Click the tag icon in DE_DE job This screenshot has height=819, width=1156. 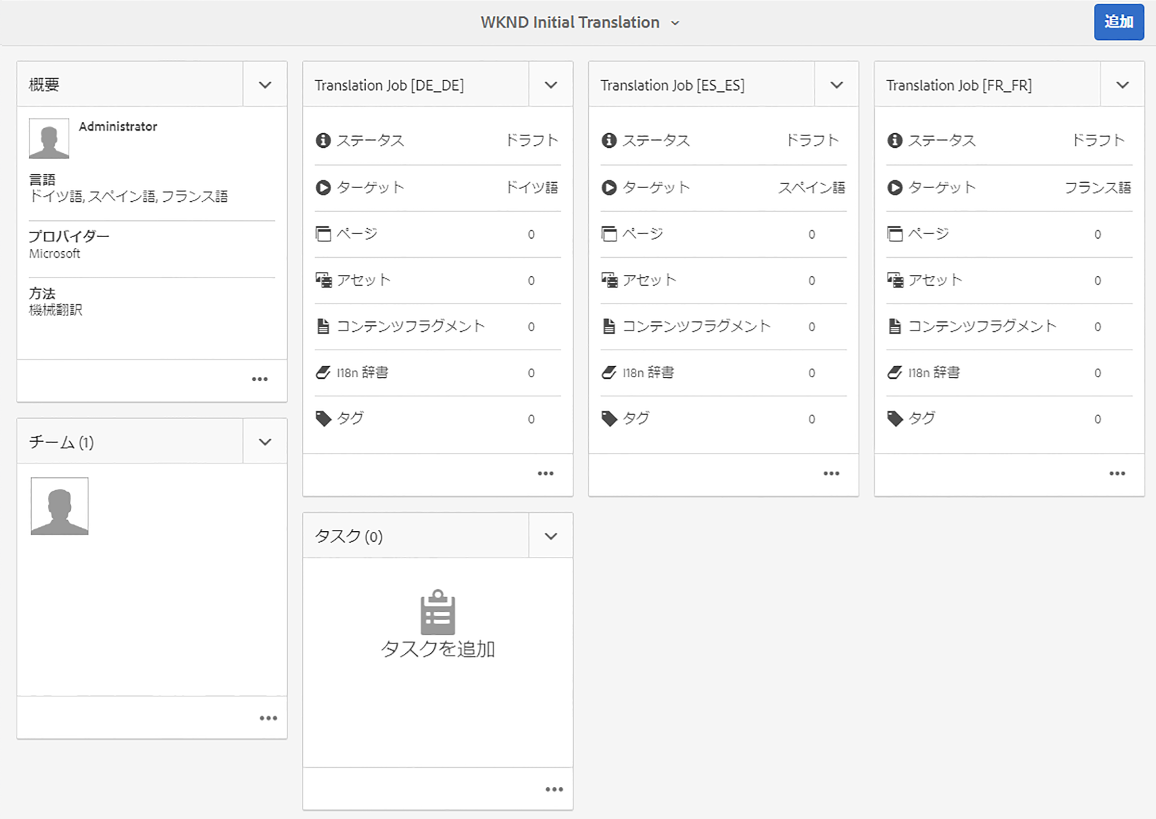323,419
